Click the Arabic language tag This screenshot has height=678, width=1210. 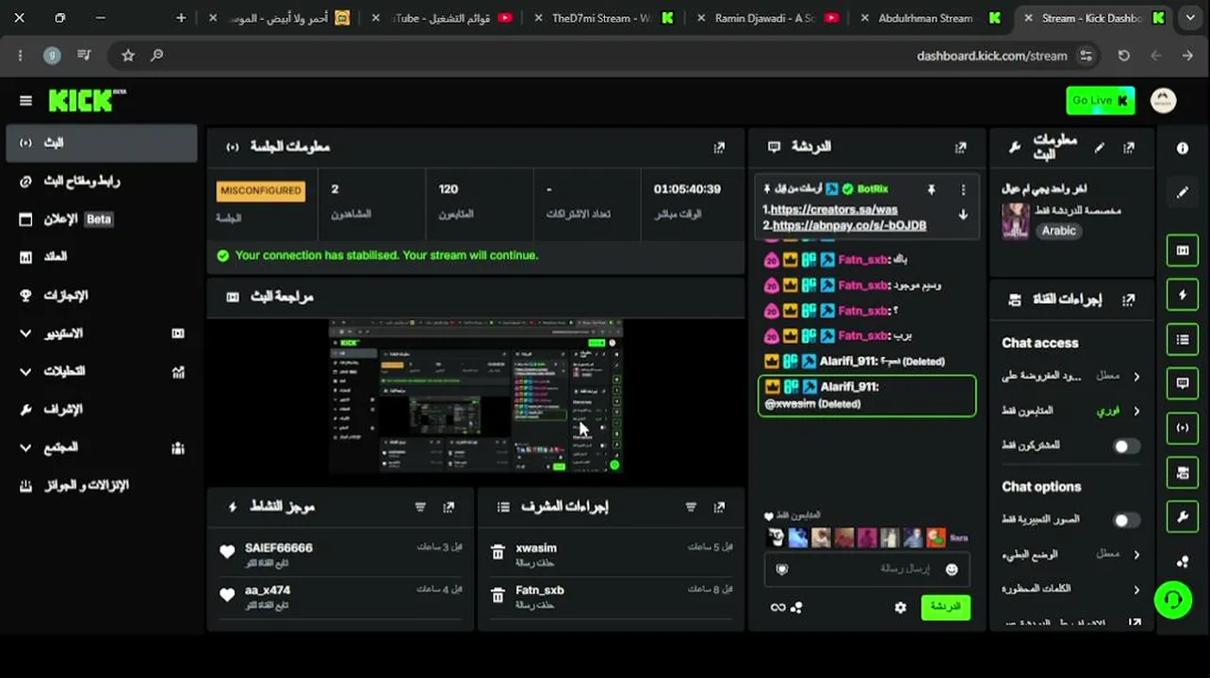(1058, 231)
